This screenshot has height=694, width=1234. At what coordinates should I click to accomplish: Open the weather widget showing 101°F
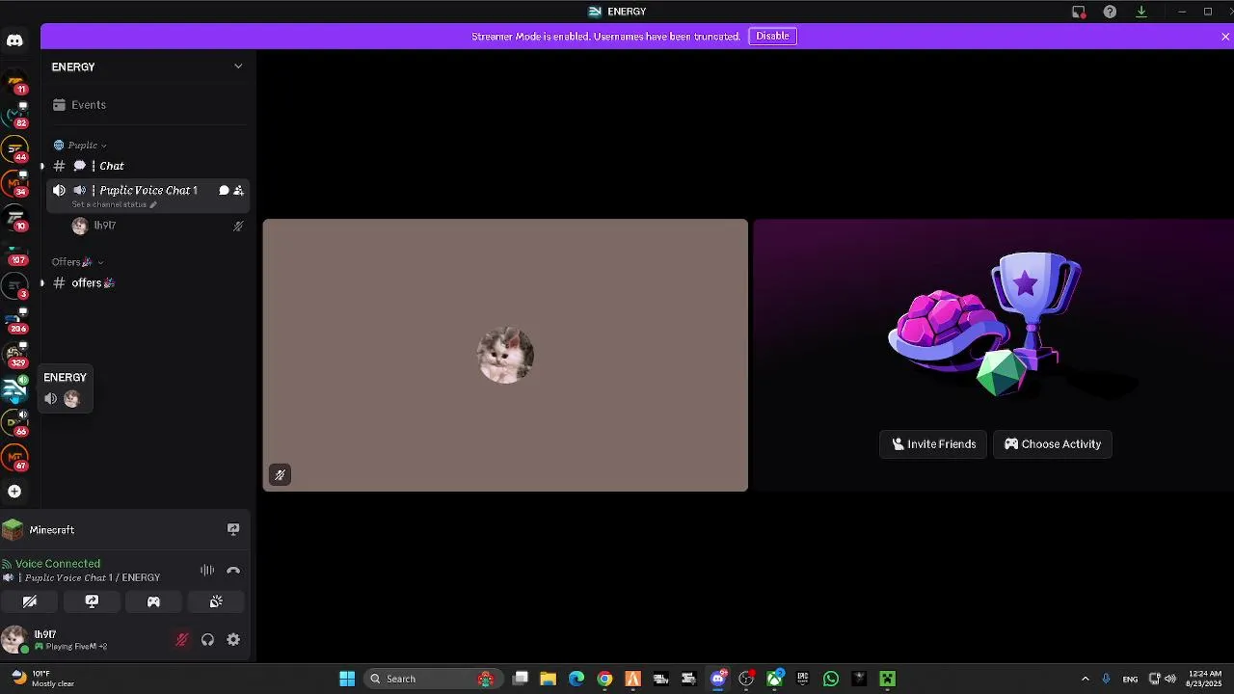[43, 679]
